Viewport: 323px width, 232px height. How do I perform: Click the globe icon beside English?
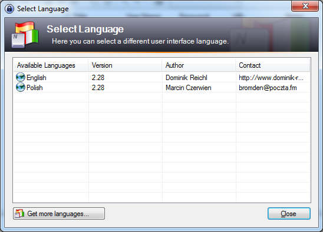(21, 77)
